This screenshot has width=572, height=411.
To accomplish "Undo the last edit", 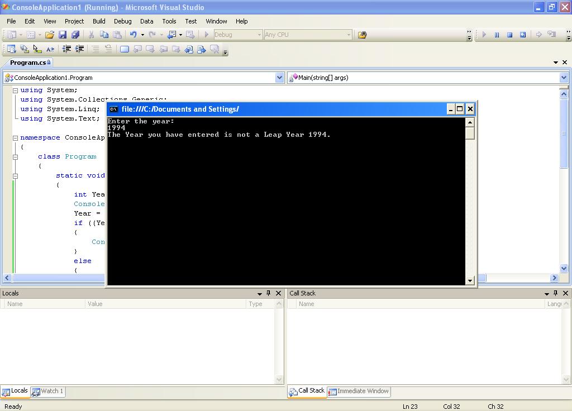I will [134, 35].
